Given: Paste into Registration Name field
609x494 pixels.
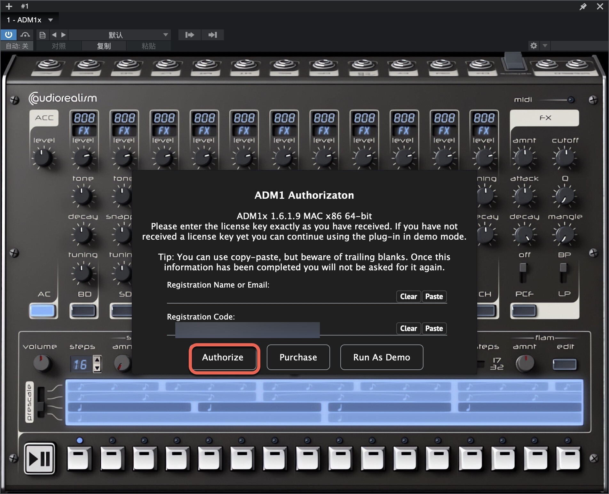Looking at the screenshot, I should [x=434, y=297].
